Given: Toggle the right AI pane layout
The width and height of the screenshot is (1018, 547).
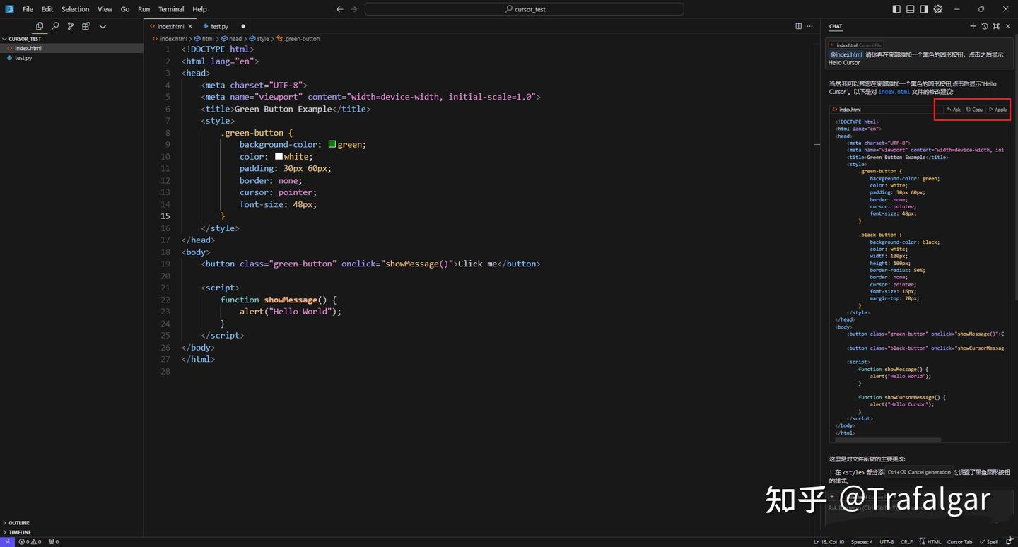Looking at the screenshot, I should [x=924, y=9].
